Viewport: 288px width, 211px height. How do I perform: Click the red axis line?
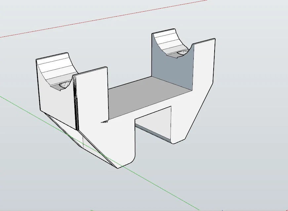[x=103, y=19]
